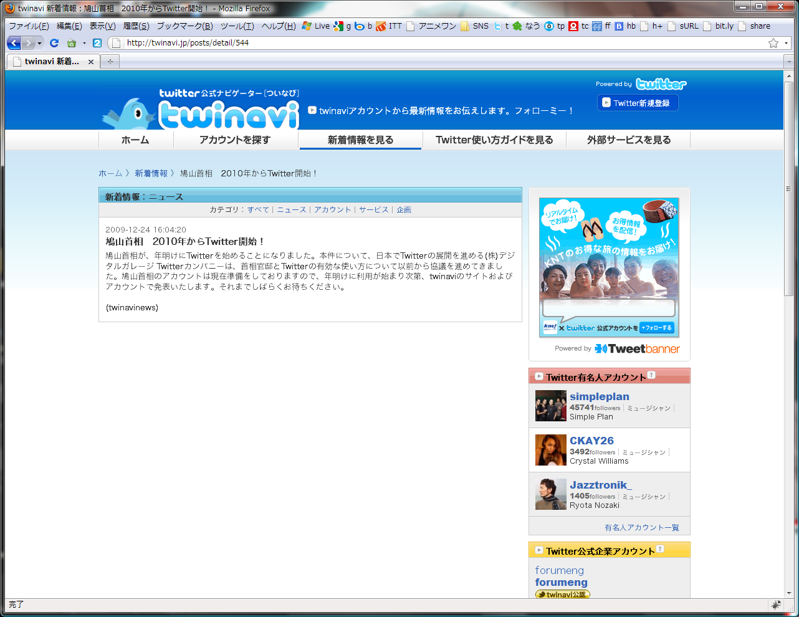
Task: Filter category by サービス
Action: tap(374, 210)
